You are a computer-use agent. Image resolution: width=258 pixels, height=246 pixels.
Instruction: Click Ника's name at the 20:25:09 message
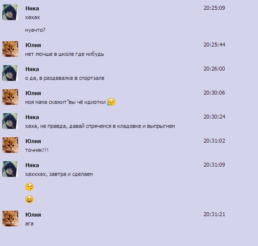pos(32,8)
